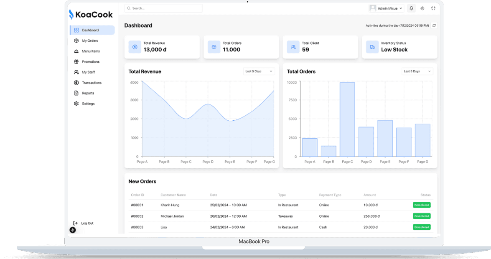Viewport: 491px width, 259px height.
Task: Open My Orders in the sidebar
Action: pyautogui.click(x=89, y=41)
